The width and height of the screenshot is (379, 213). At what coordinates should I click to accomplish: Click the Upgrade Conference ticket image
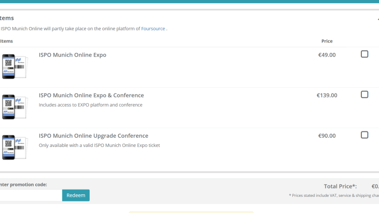[x=15, y=147]
